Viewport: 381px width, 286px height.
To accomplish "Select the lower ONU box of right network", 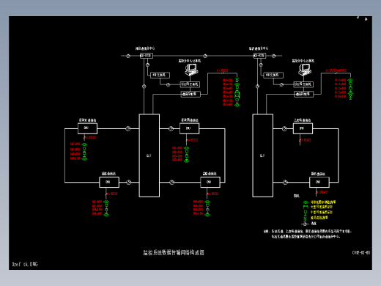I will 319,183.
